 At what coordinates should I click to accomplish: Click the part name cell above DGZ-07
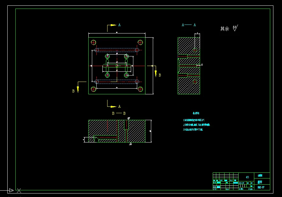(260, 182)
